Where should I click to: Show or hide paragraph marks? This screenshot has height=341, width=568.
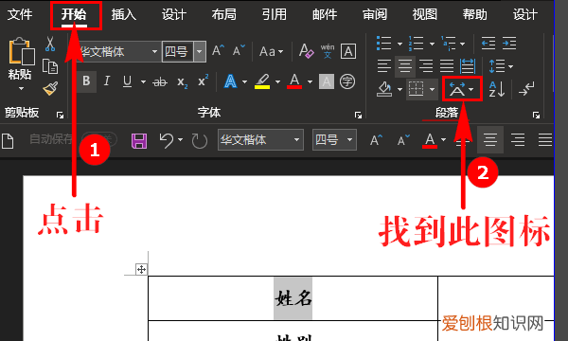[526, 89]
